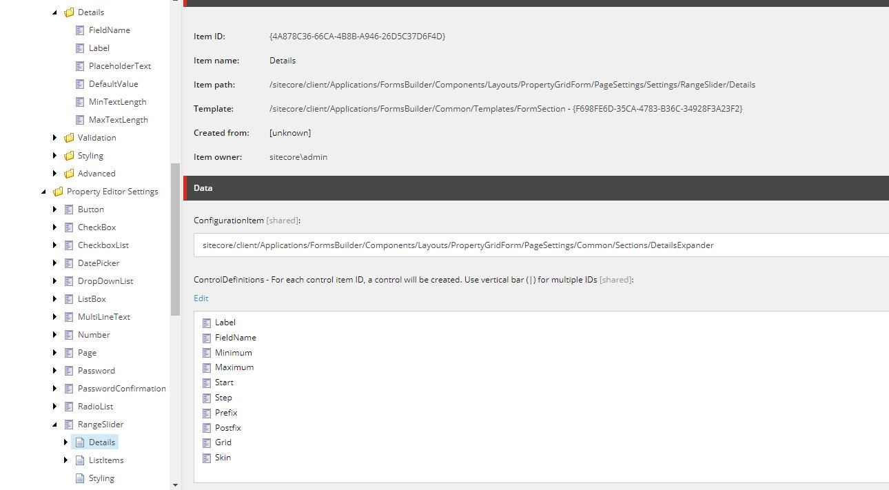Select Postfix in the ControlDefinitions list

click(228, 427)
